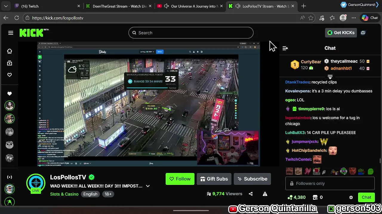Screen dimensions: 382x214
Task: Open angry face channel avatar in sidebar
Action: (10, 145)
